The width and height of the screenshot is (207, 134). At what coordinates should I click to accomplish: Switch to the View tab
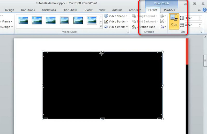pyautogui.click(x=102, y=10)
